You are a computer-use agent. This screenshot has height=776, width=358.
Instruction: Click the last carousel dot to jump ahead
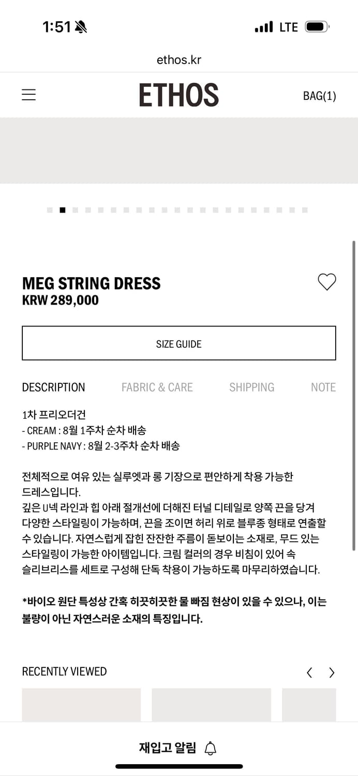304,210
